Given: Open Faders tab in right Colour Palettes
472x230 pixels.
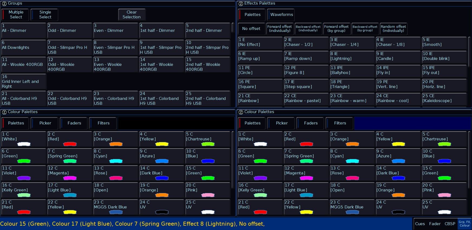Looking at the screenshot, I should click(x=310, y=123).
